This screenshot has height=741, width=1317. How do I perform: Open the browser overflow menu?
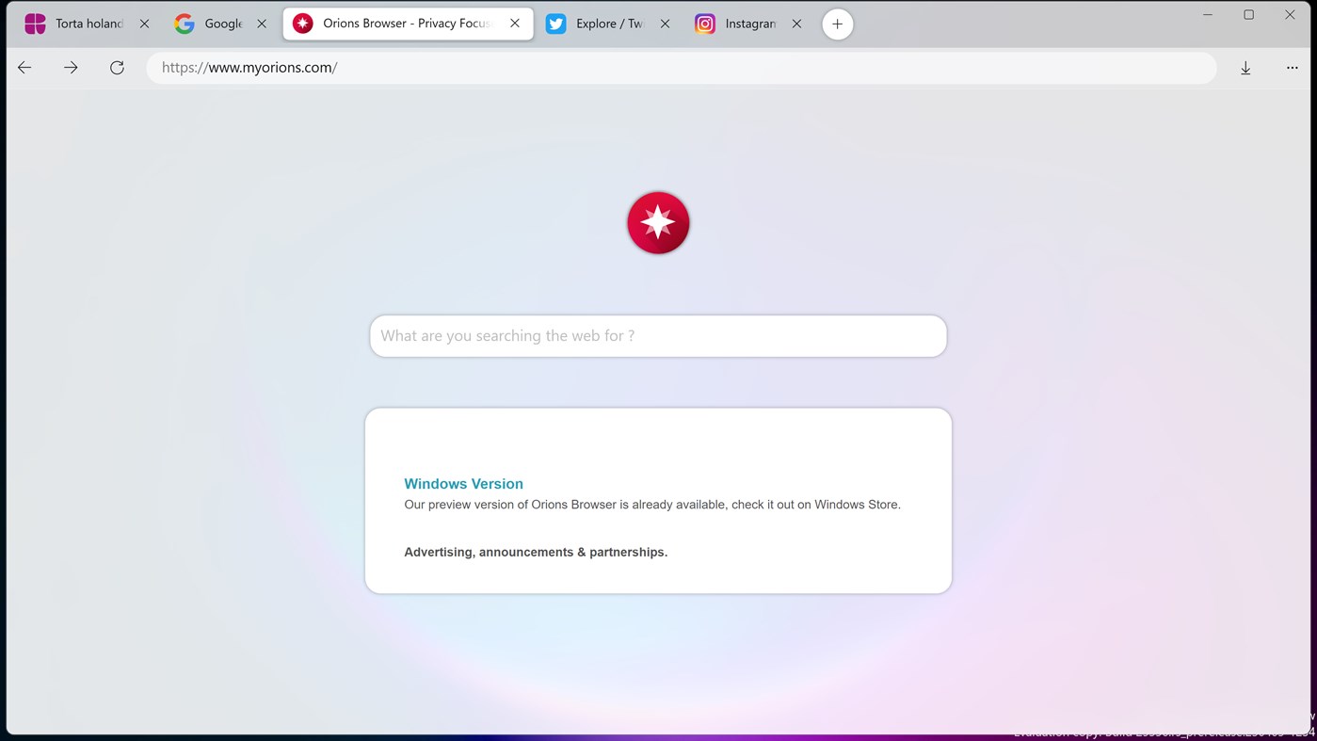(x=1292, y=67)
